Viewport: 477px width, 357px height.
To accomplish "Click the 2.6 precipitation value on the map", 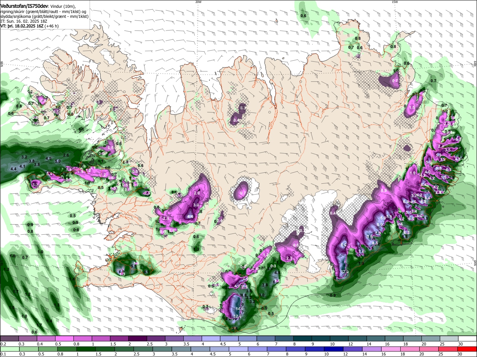I will 66,155.
